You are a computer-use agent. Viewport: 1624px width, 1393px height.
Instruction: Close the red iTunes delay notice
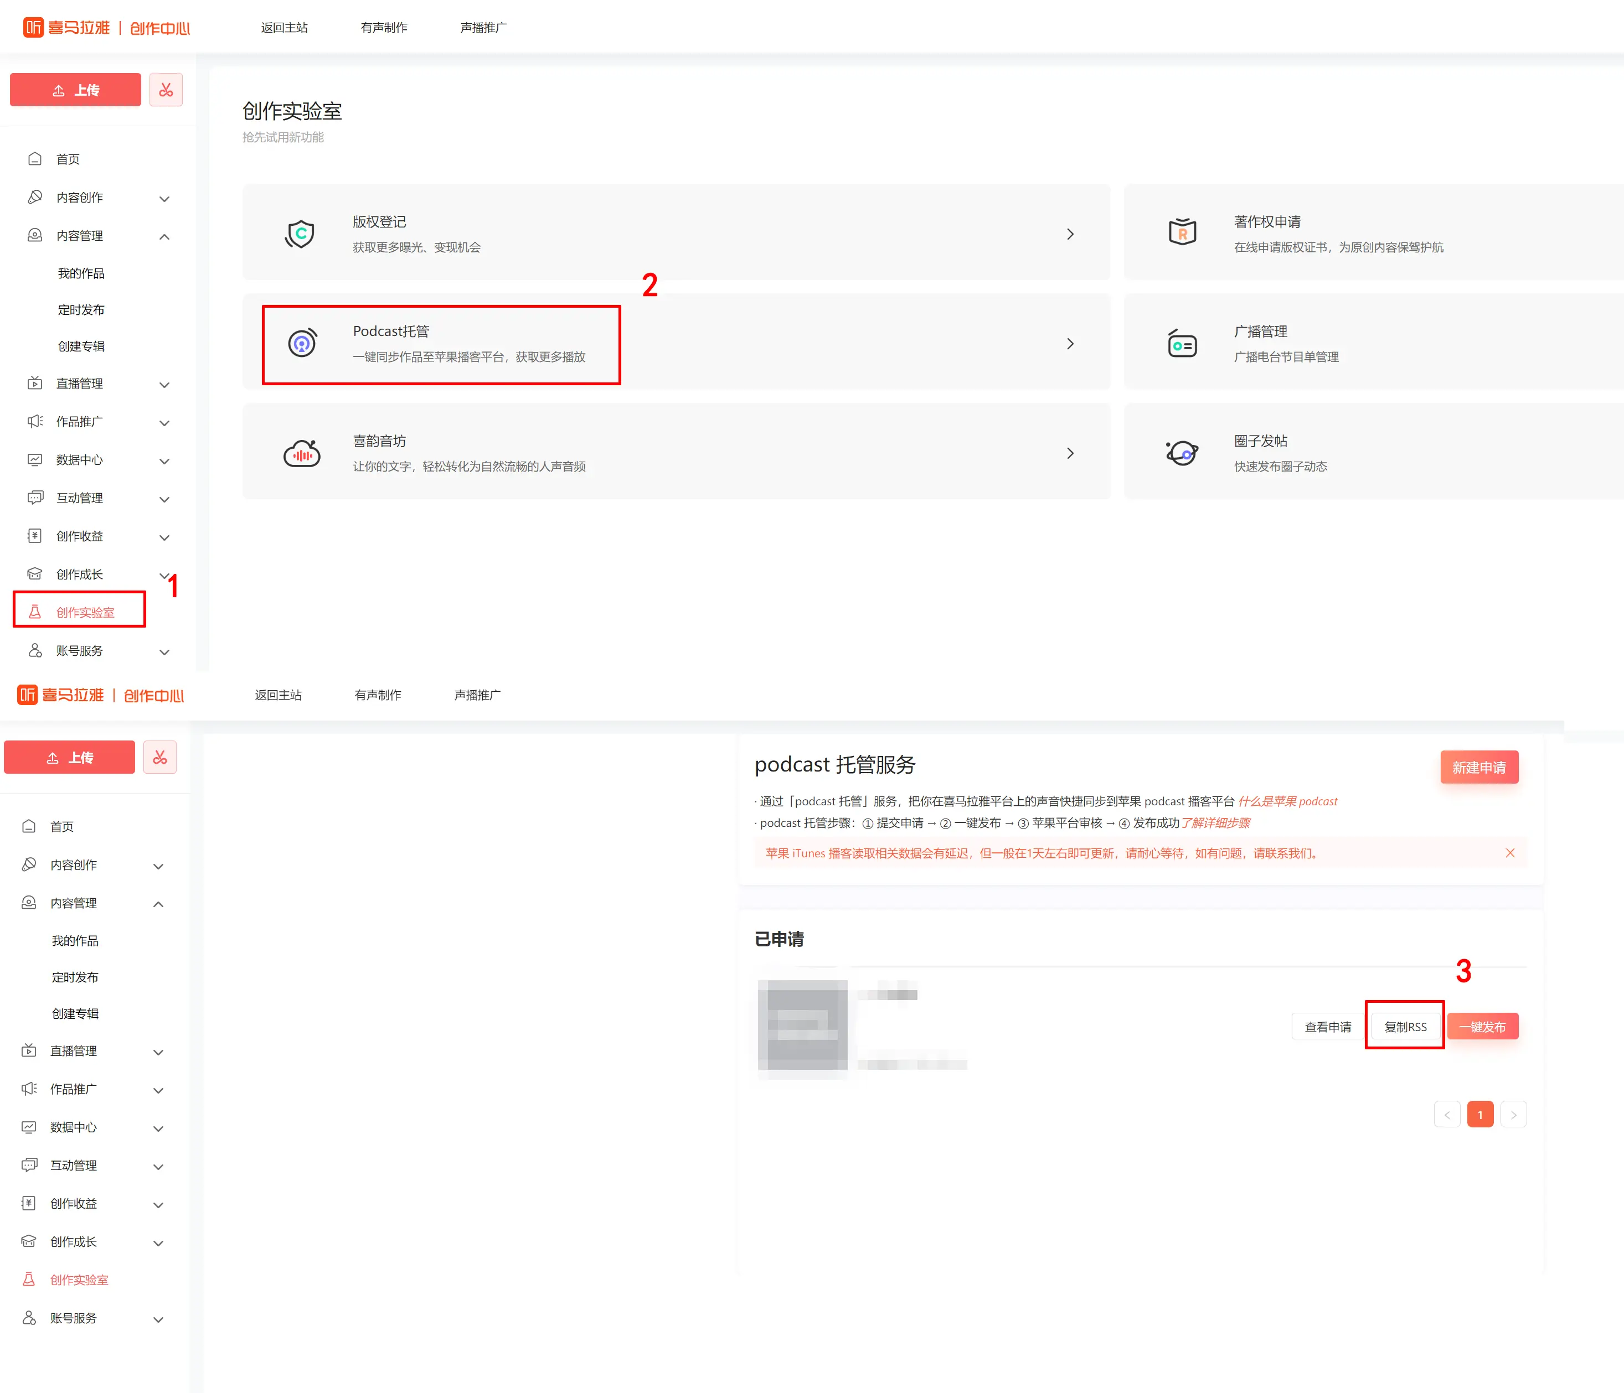point(1509,853)
